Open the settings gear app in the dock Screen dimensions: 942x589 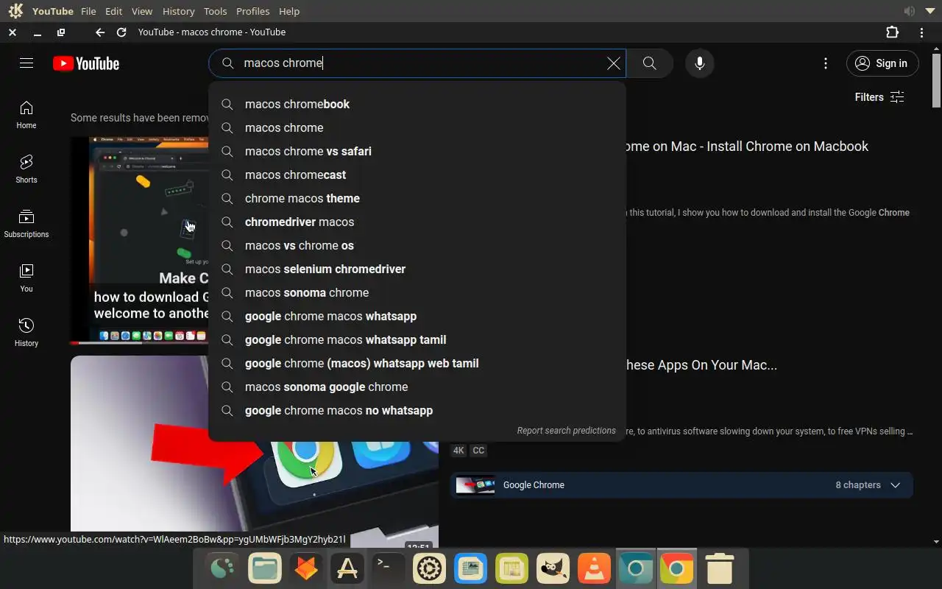click(x=429, y=568)
